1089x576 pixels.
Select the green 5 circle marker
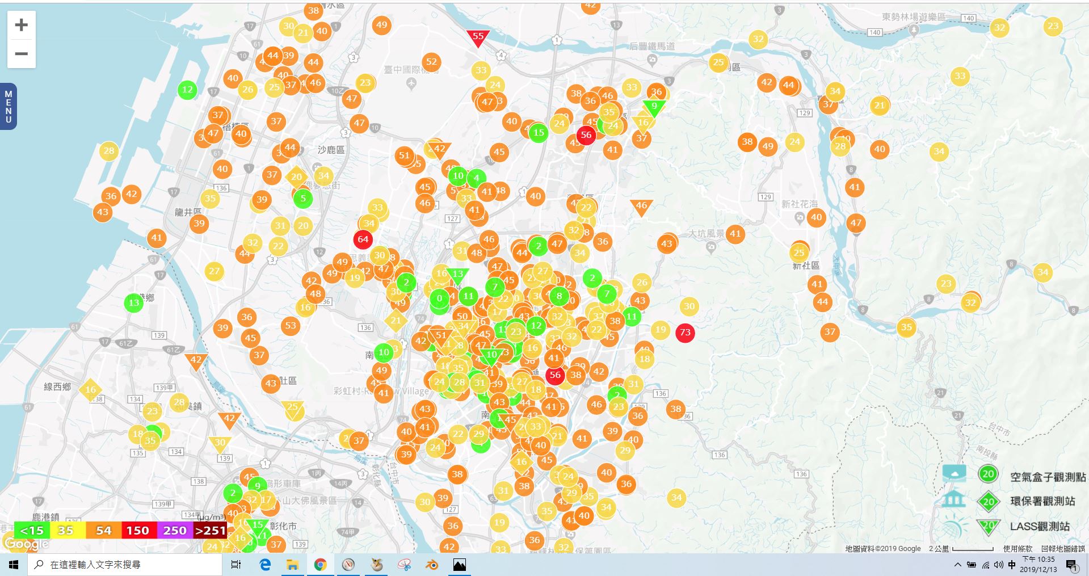point(303,198)
